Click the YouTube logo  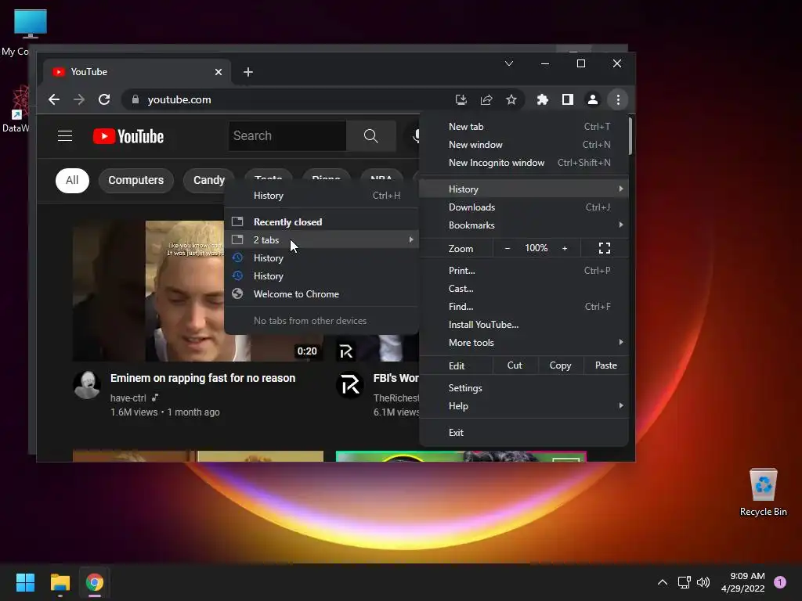tap(128, 136)
